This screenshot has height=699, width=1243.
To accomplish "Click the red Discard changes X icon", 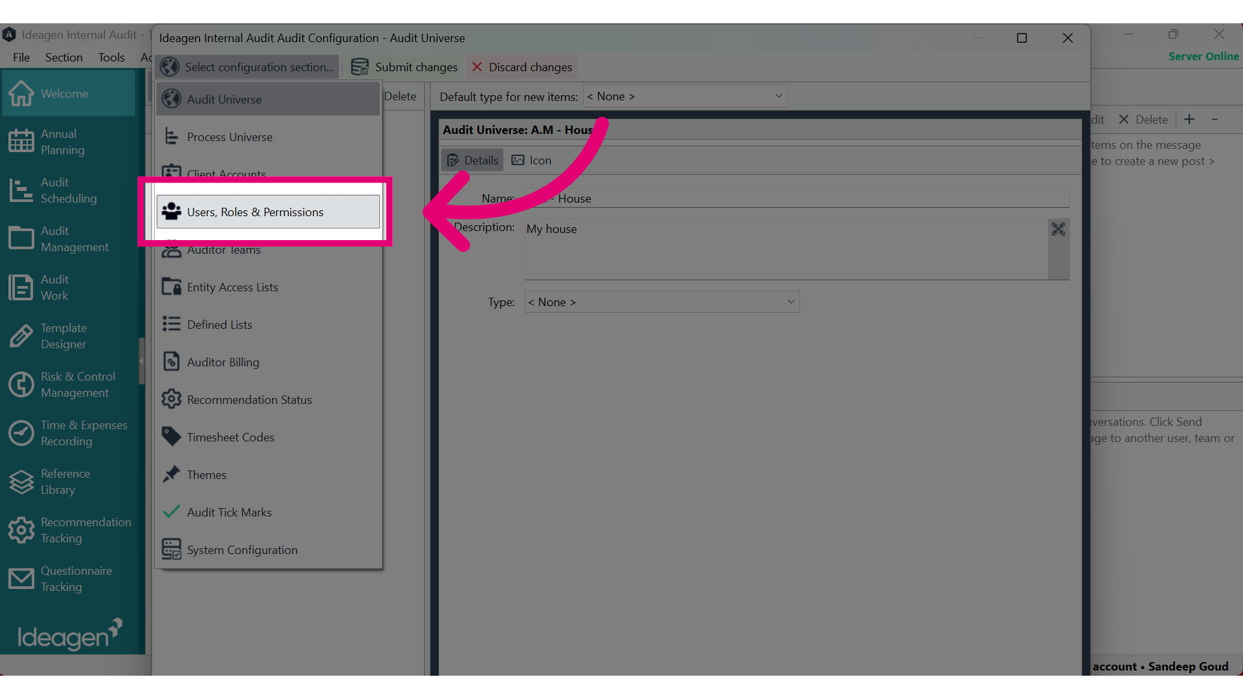I will 477,67.
